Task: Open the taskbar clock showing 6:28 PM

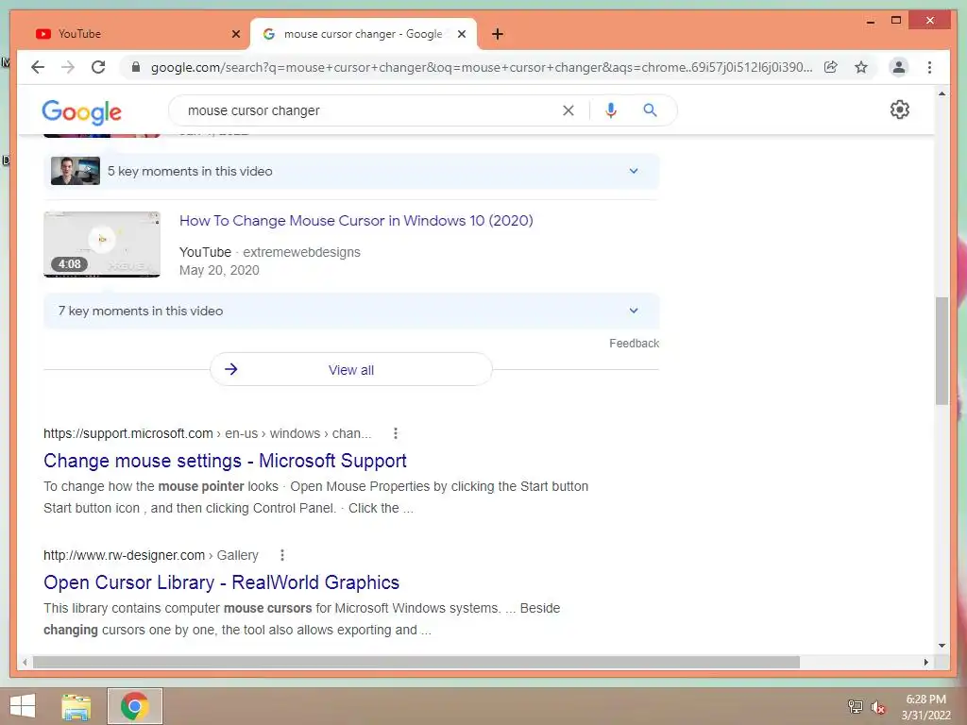Action: point(925,707)
